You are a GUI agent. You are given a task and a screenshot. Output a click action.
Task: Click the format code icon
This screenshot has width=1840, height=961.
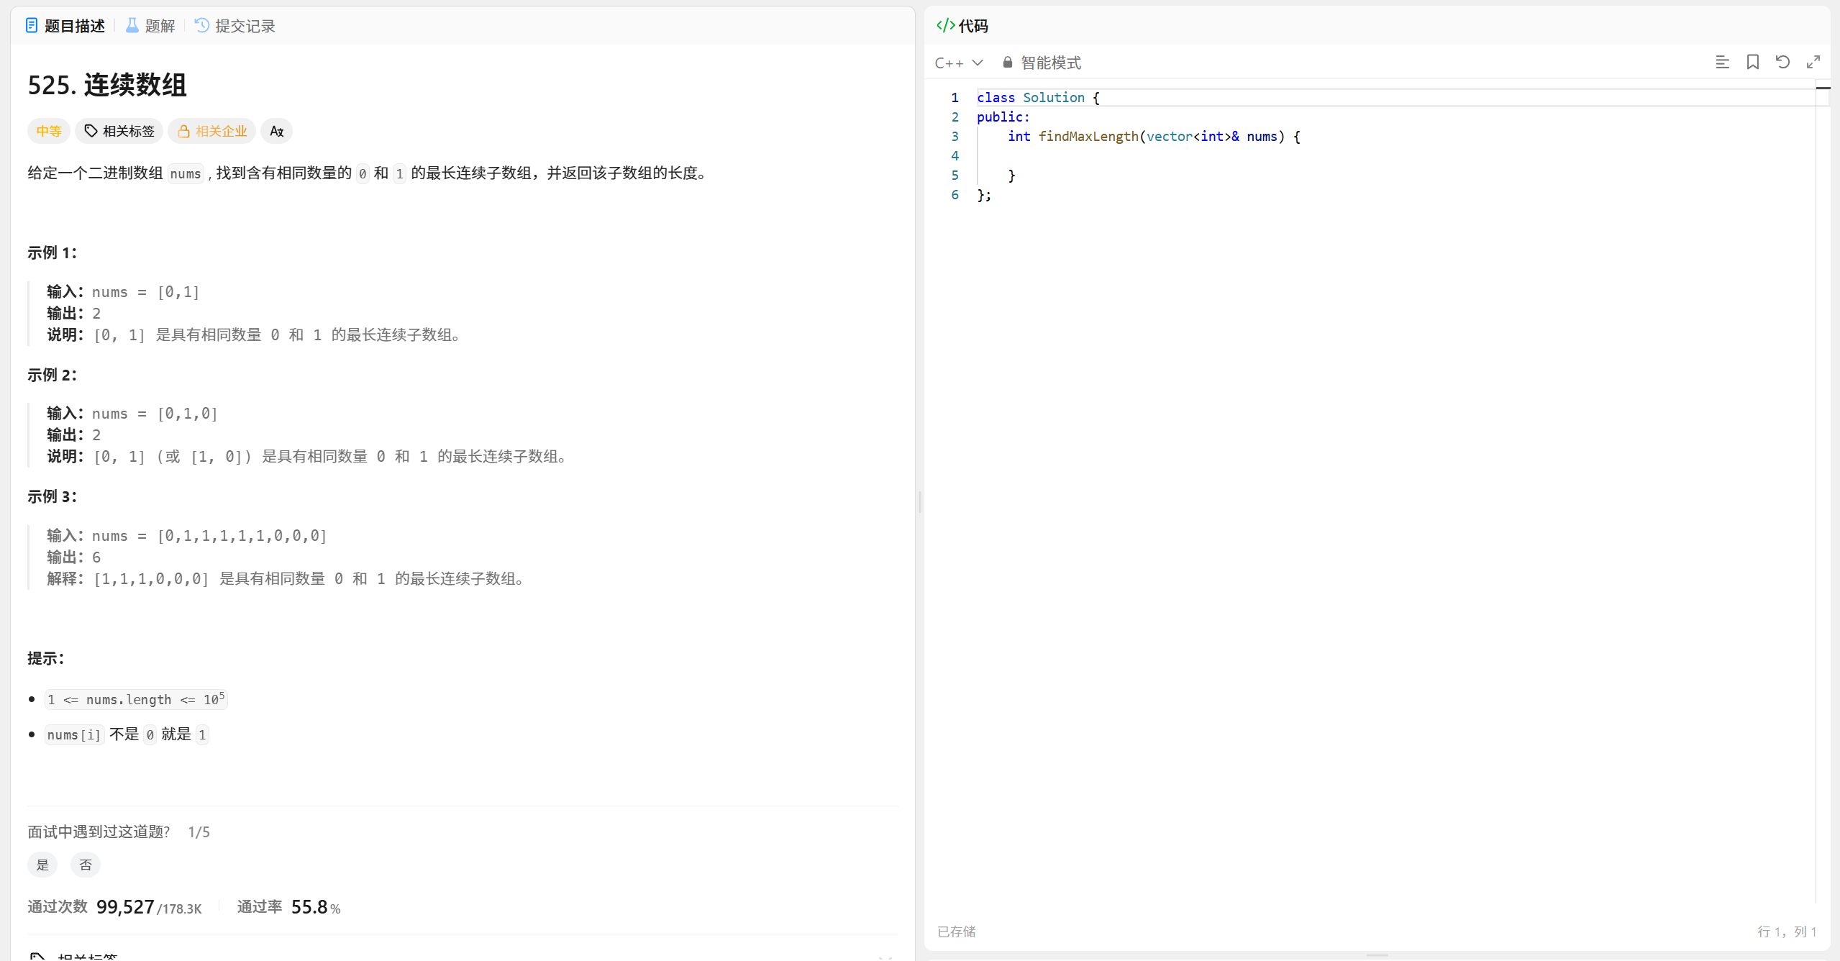tap(1722, 63)
